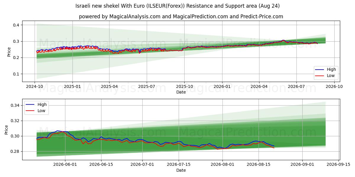Click 'High' in the top chart legend
The width and height of the screenshot is (355, 177).
tap(331, 69)
